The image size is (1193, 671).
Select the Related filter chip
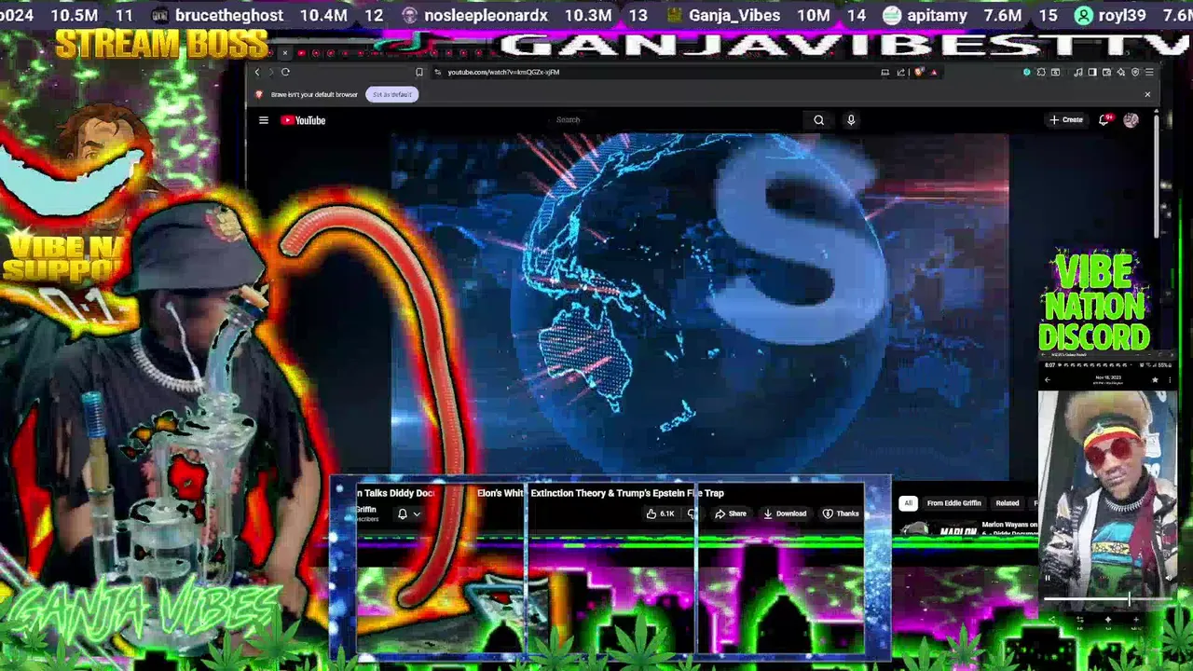pos(1008,503)
